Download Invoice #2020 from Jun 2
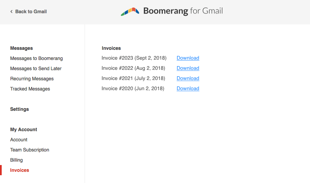The width and height of the screenshot is (310, 183). (188, 88)
